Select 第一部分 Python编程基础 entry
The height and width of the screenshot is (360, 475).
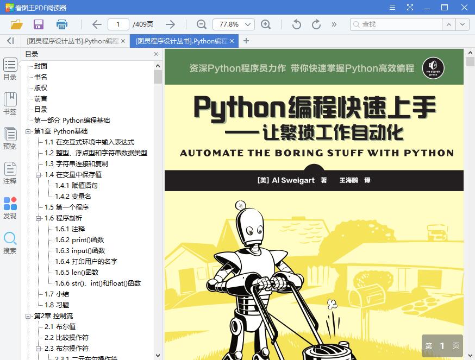(72, 121)
